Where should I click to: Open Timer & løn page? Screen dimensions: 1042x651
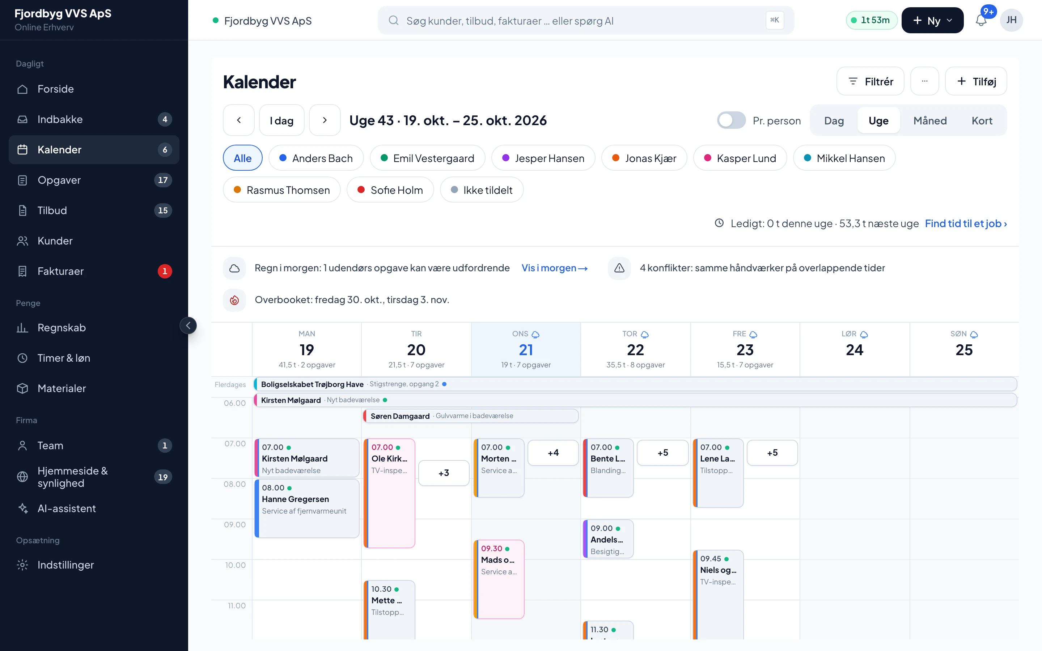[94, 358]
